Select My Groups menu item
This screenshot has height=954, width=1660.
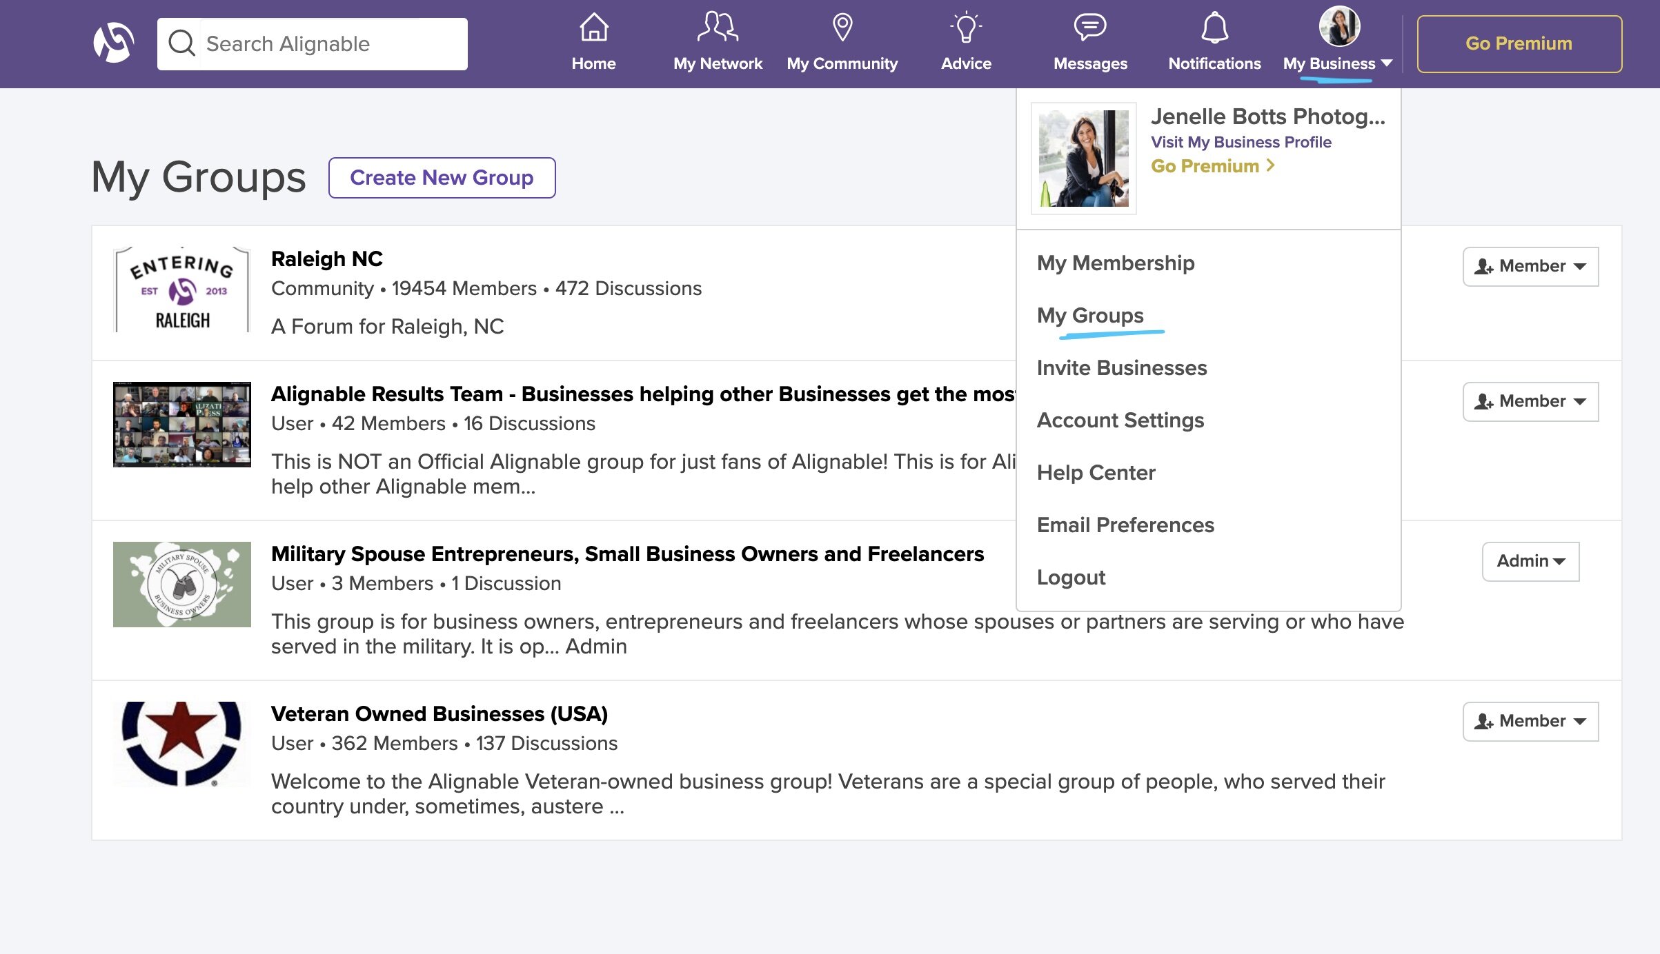(1090, 315)
